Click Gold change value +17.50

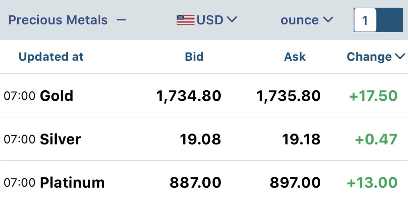pyautogui.click(x=373, y=96)
